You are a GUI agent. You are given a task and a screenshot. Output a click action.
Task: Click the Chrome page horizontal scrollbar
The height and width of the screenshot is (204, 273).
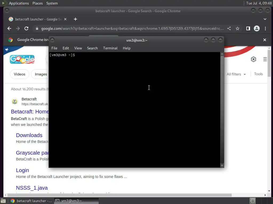click(120, 195)
